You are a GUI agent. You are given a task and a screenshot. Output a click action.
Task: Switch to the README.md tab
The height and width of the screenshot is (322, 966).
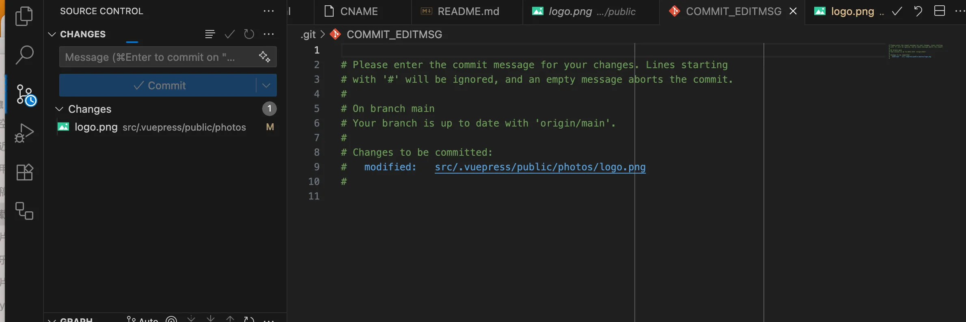pyautogui.click(x=461, y=11)
